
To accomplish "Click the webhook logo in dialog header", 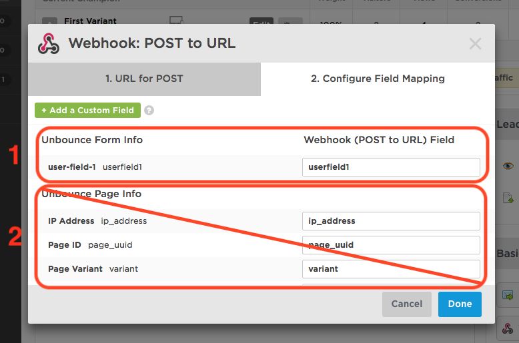I will point(49,43).
